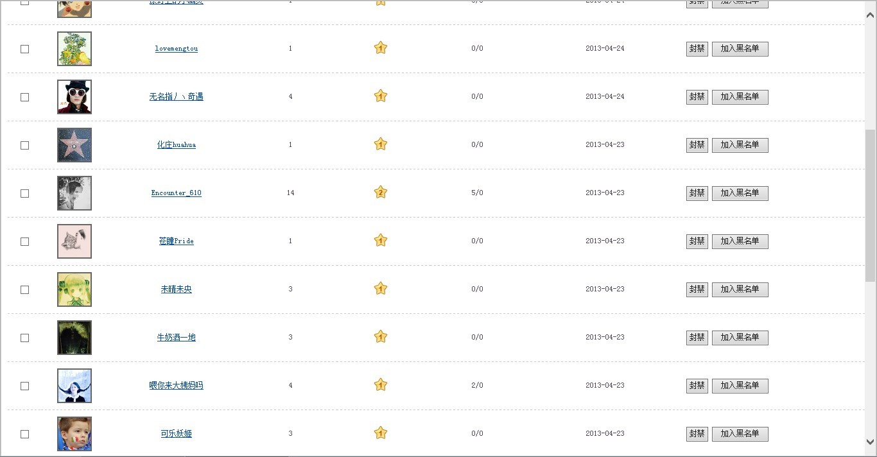The image size is (877, 457).
Task: Click level star icon for lovemengtou
Action: coord(381,48)
